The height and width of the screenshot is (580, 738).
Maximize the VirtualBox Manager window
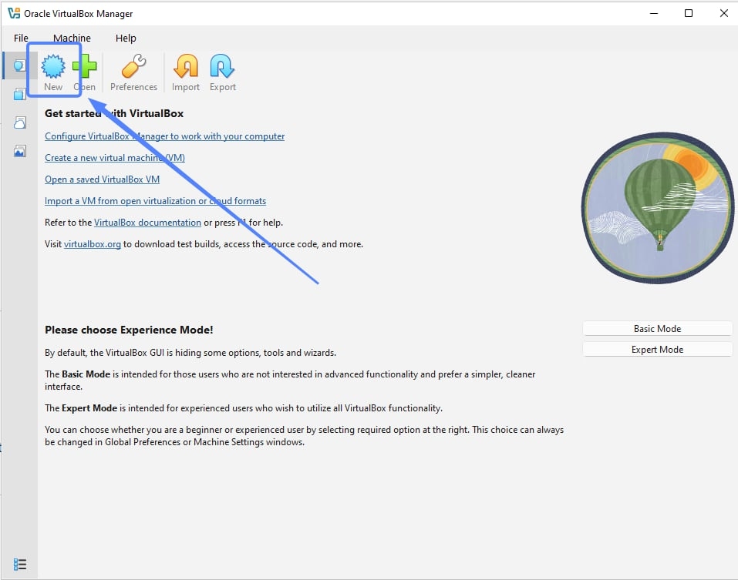[688, 13]
